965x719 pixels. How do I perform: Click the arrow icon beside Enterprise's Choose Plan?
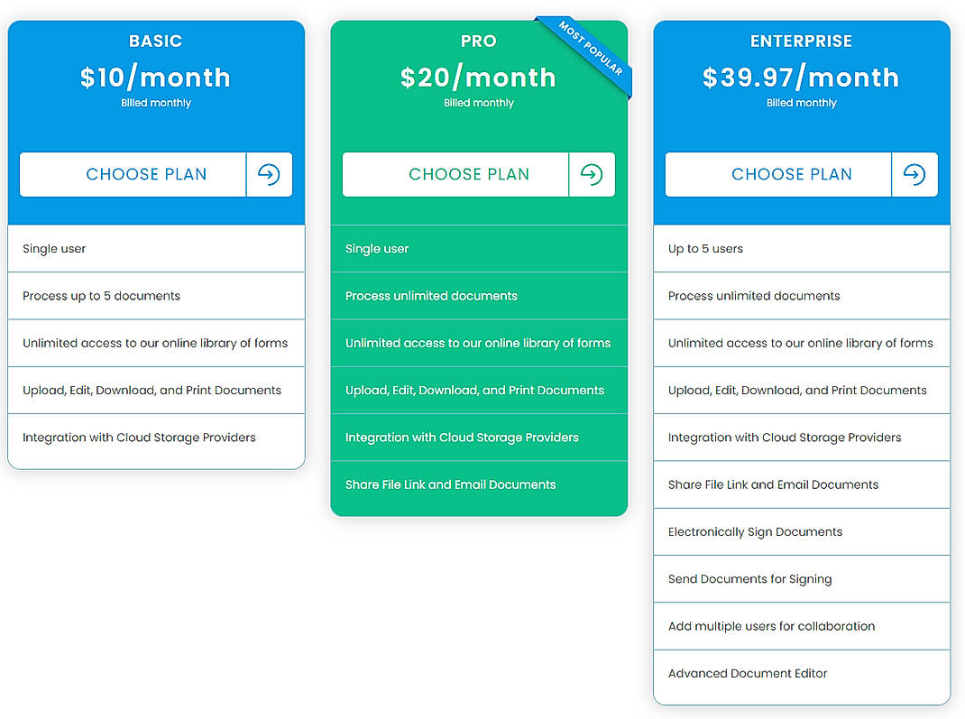915,175
